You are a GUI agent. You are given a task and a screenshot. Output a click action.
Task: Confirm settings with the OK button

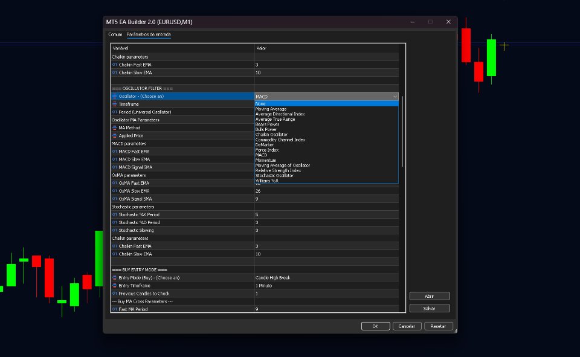click(x=375, y=326)
